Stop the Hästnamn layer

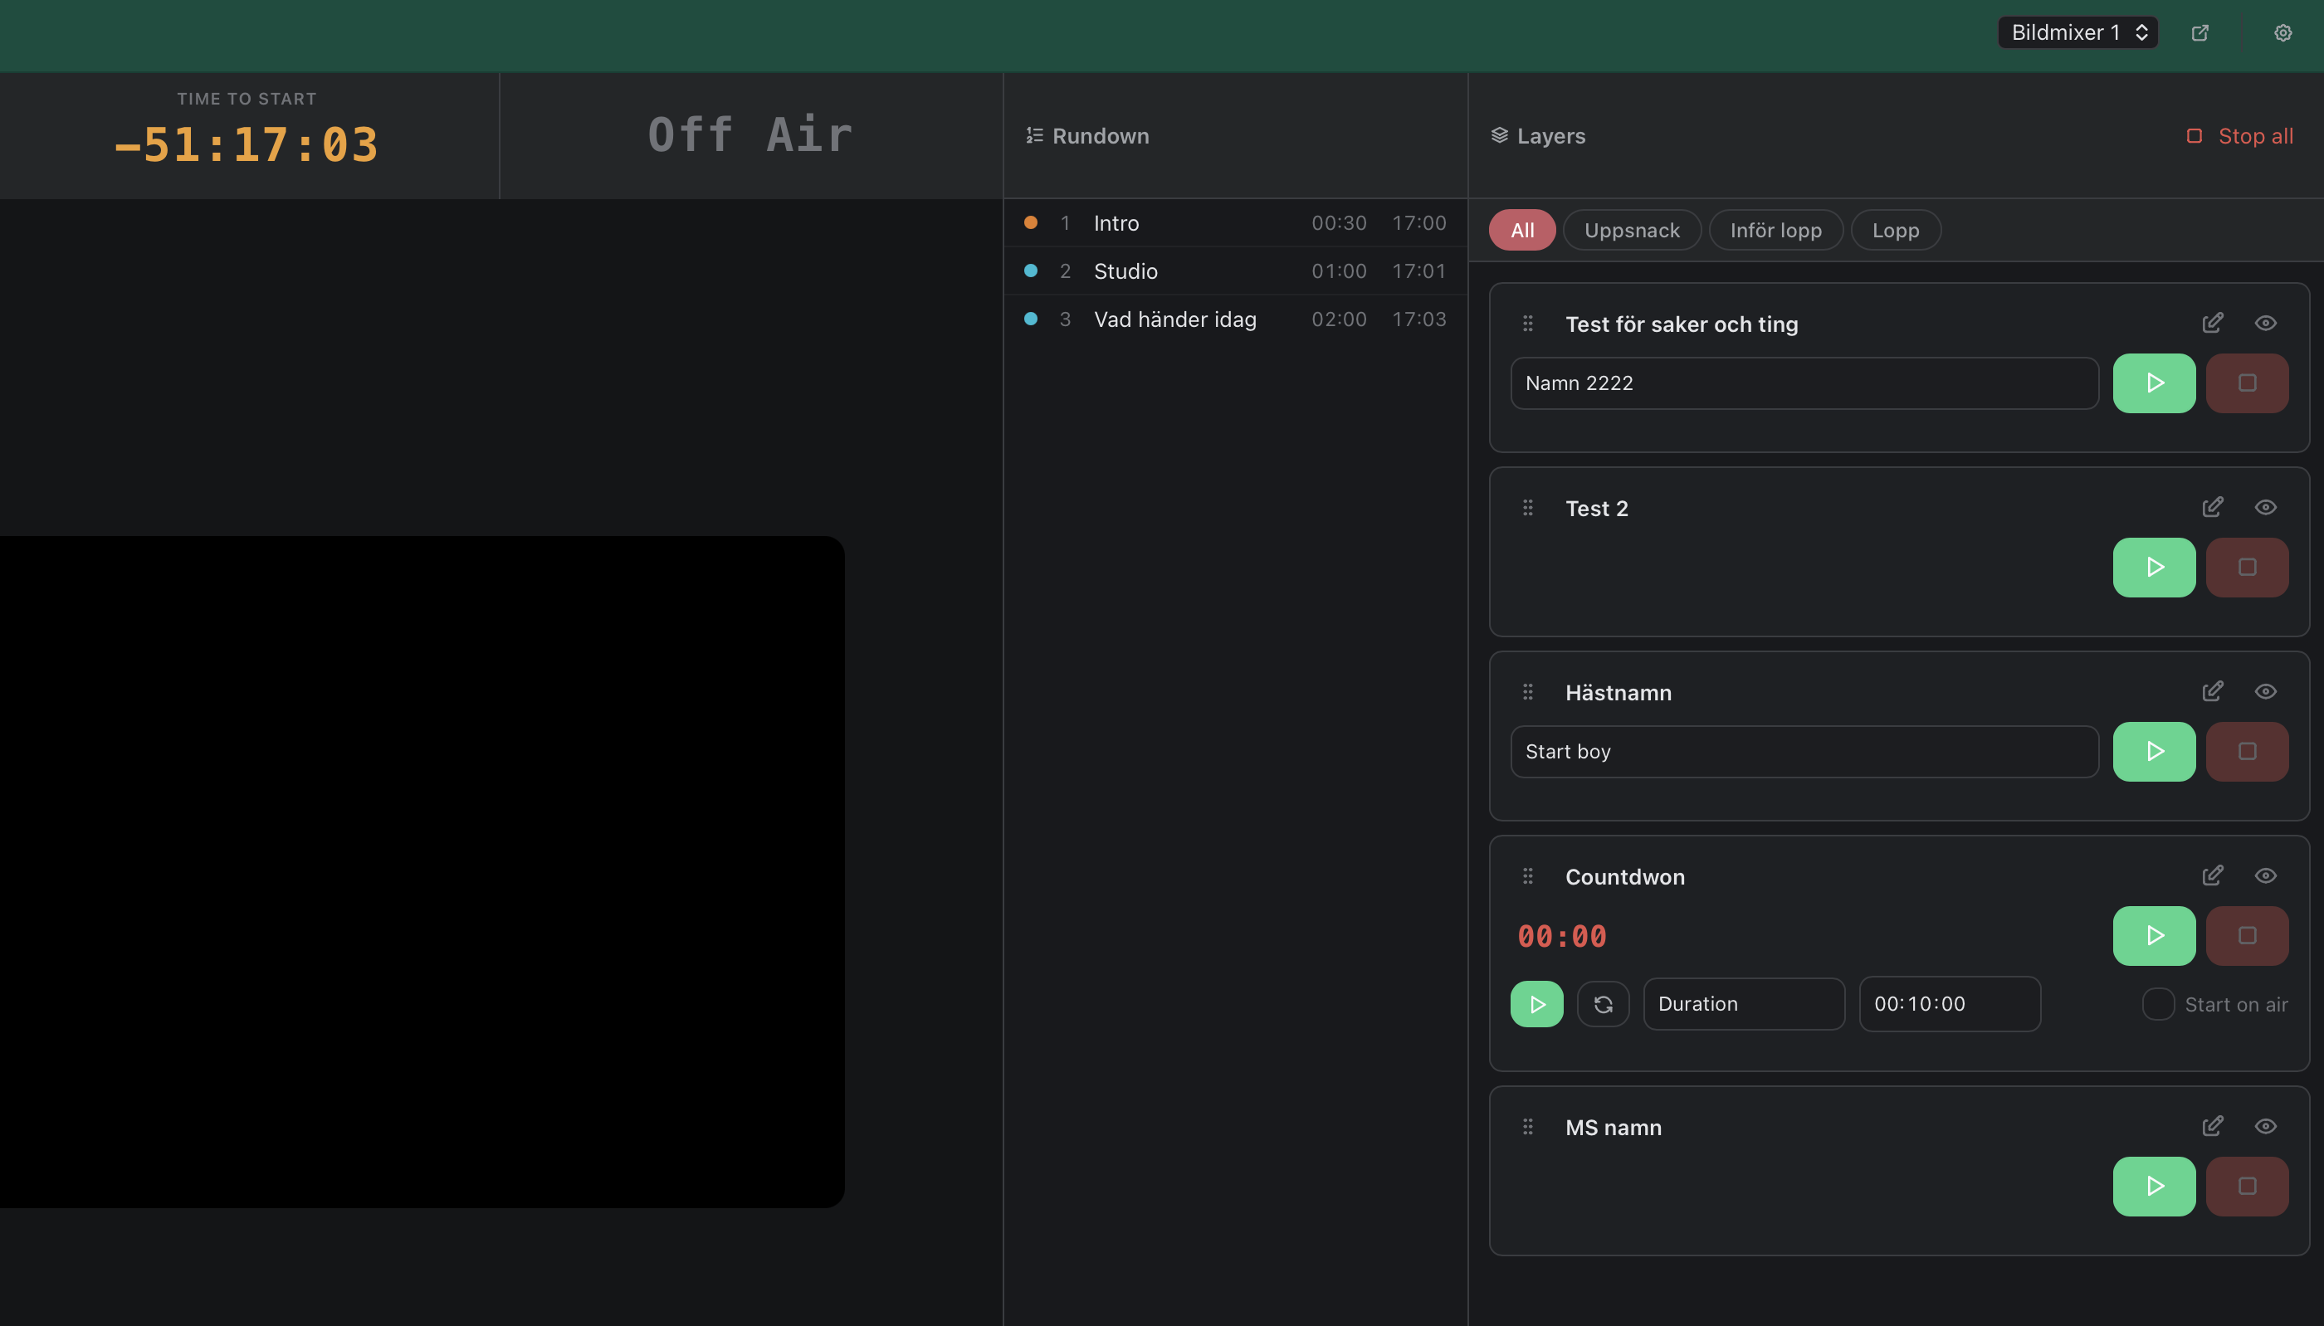click(x=2247, y=751)
